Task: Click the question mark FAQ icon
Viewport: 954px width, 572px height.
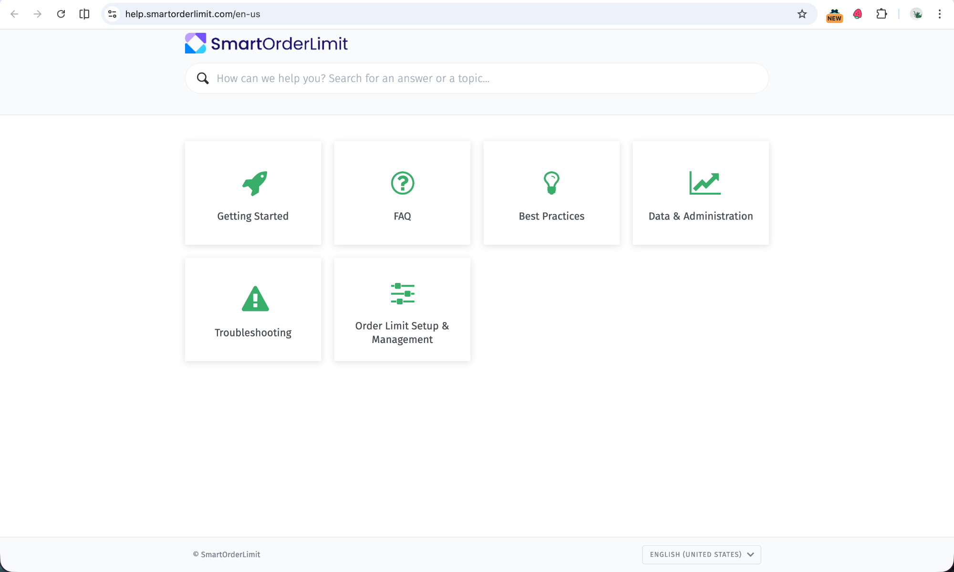Action: [402, 183]
